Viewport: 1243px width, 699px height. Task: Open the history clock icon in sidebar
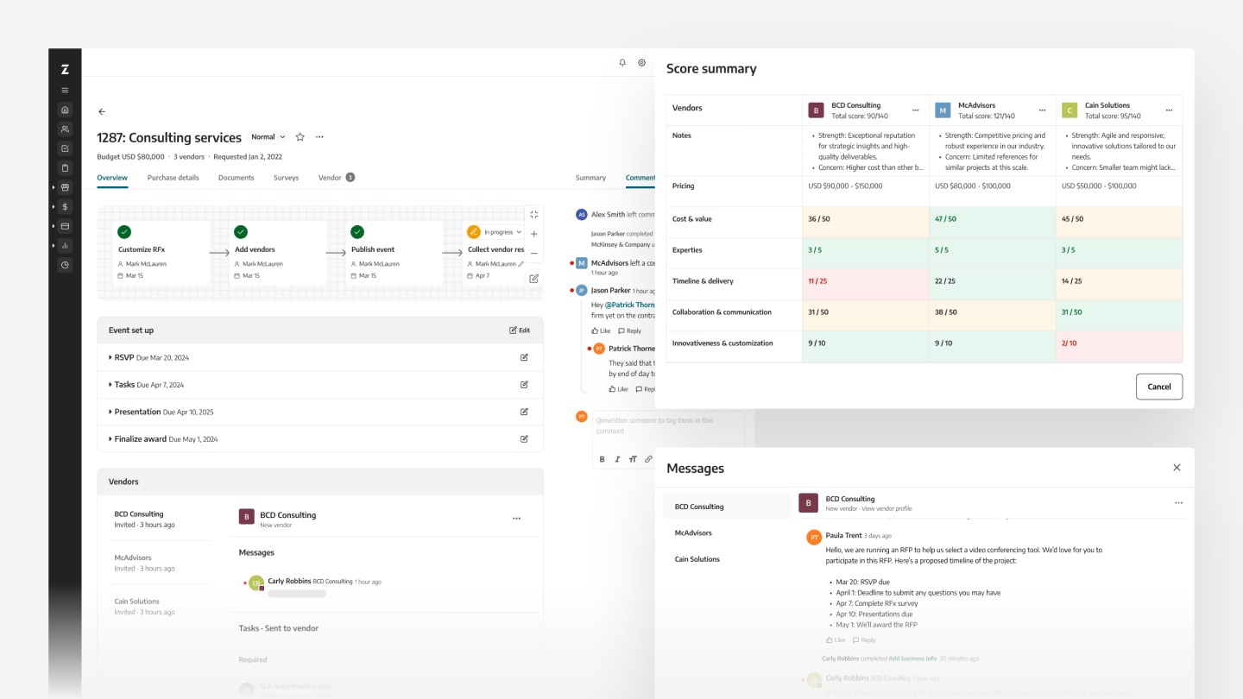tap(65, 265)
